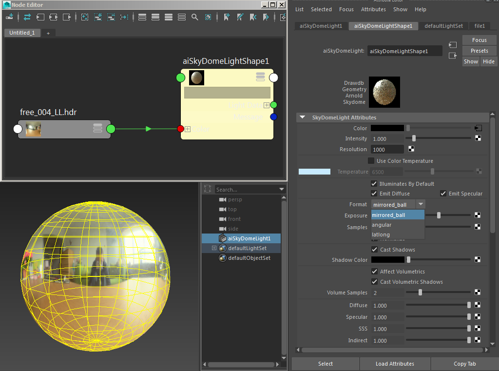This screenshot has height=371, width=499.
Task: Open the Shadow Color swatch
Action: click(x=387, y=259)
